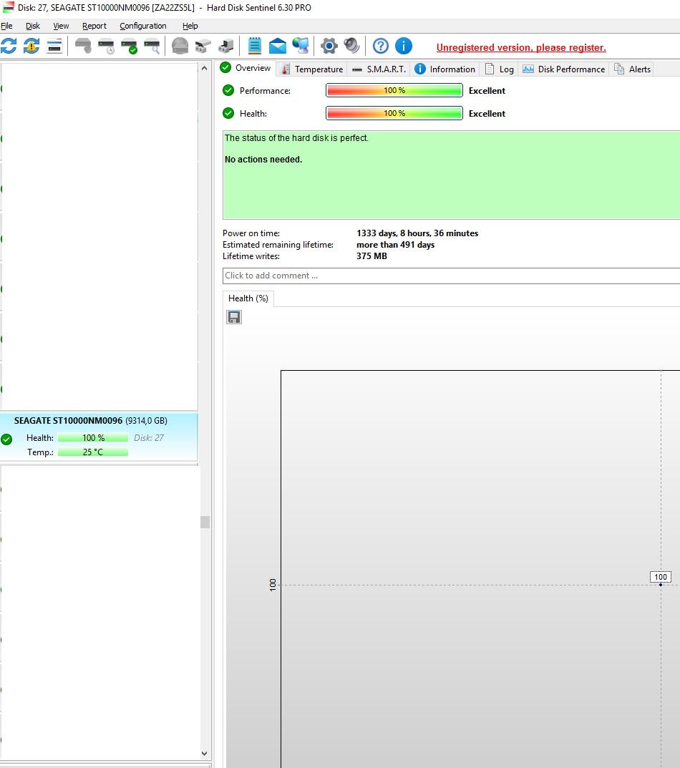Image resolution: width=680 pixels, height=768 pixels.
Task: Click the stacked drives toolbar icon
Action: pyautogui.click(x=203, y=46)
